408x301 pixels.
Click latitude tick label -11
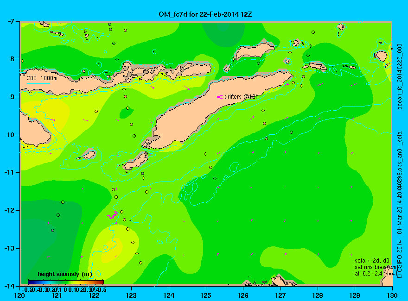tap(9, 173)
